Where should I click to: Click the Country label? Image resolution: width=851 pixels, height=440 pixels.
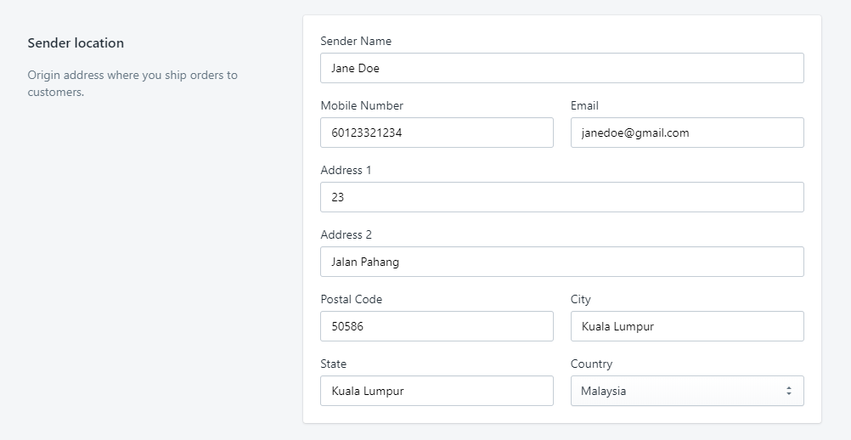592,364
